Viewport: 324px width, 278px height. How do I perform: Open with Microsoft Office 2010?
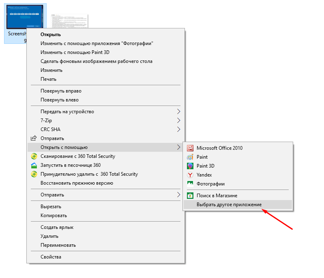click(x=238, y=148)
